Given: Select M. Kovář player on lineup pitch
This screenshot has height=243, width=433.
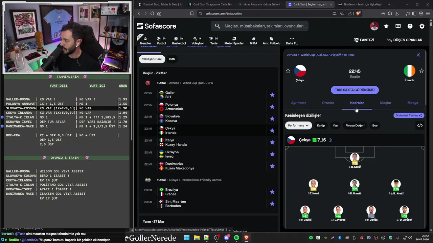Looking at the screenshot, I should (x=355, y=160).
